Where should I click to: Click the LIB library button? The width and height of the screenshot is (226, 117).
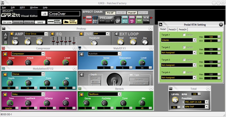45,14
